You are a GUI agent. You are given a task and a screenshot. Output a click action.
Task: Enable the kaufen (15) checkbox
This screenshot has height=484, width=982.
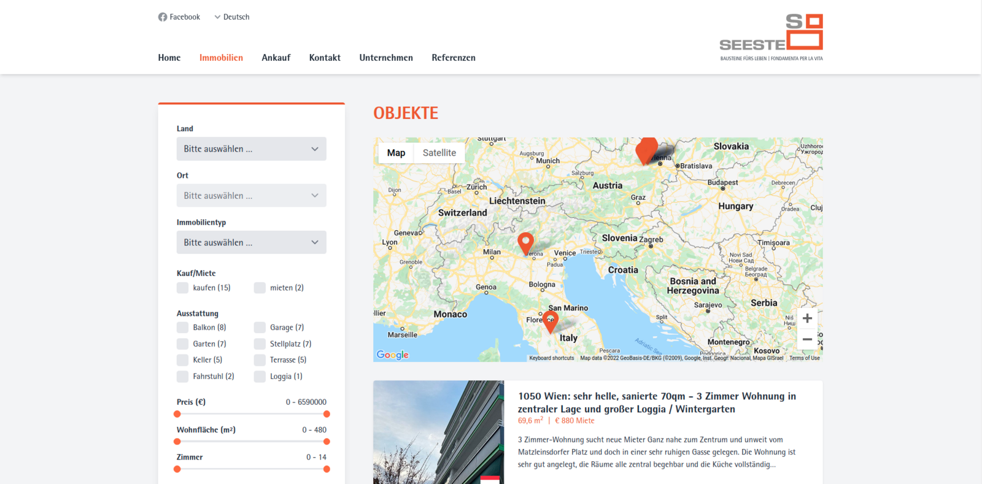click(183, 288)
